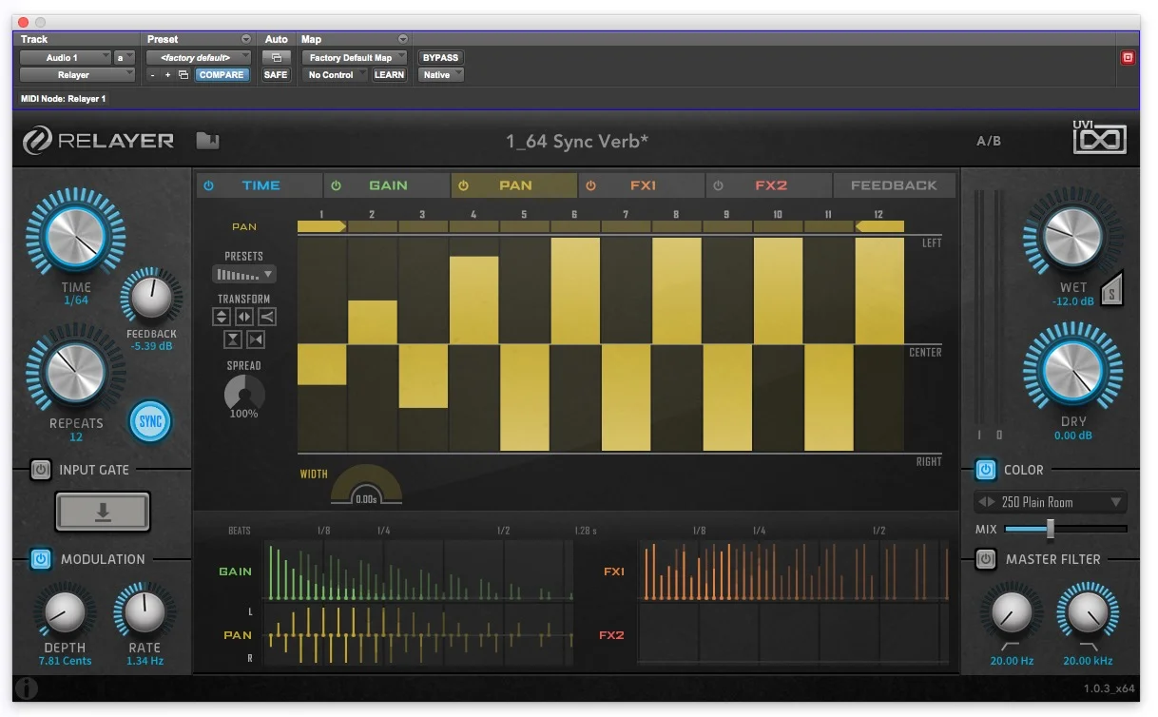Toggle the FX1 power button on its tab
The height and width of the screenshot is (717, 1158).
pyautogui.click(x=590, y=184)
